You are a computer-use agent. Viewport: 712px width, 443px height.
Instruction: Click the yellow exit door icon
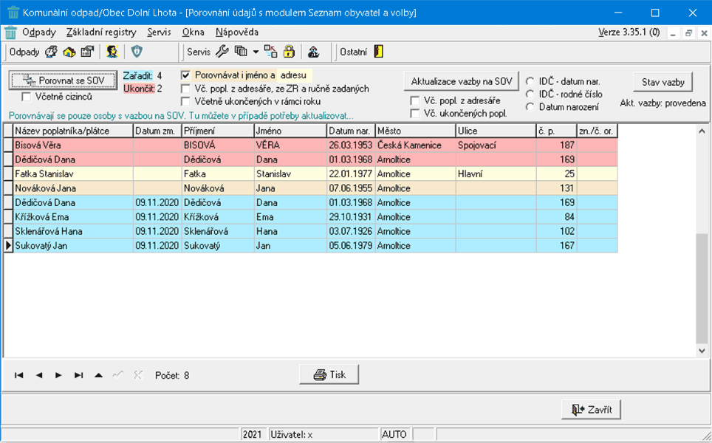(378, 52)
